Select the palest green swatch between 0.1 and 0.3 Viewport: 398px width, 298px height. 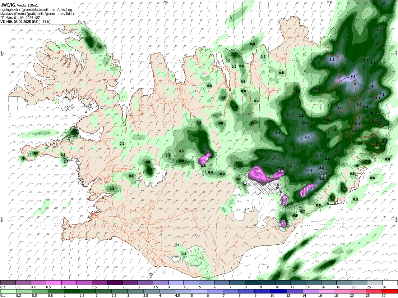click(8, 291)
